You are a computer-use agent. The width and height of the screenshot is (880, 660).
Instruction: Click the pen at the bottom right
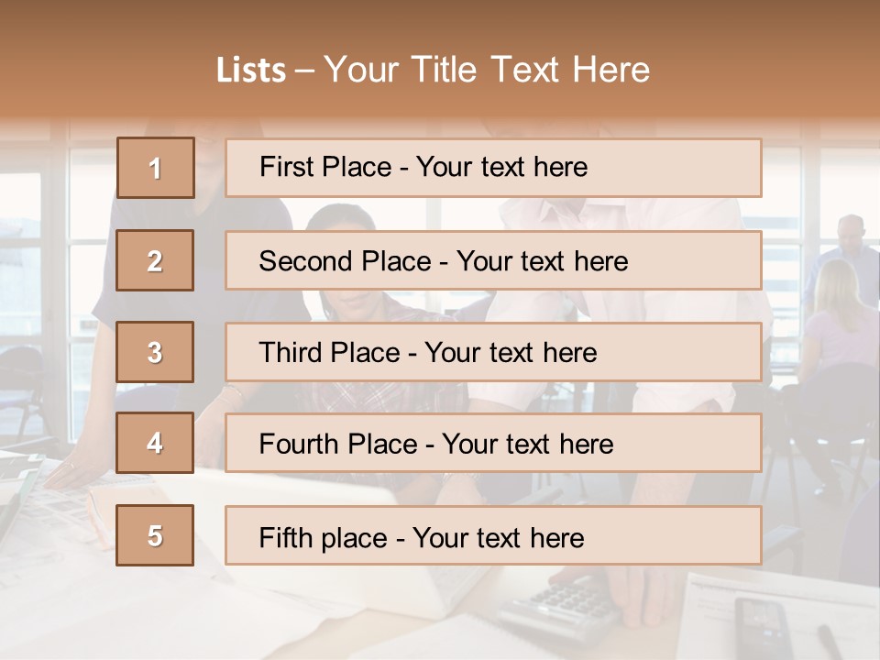pyautogui.click(x=830, y=641)
